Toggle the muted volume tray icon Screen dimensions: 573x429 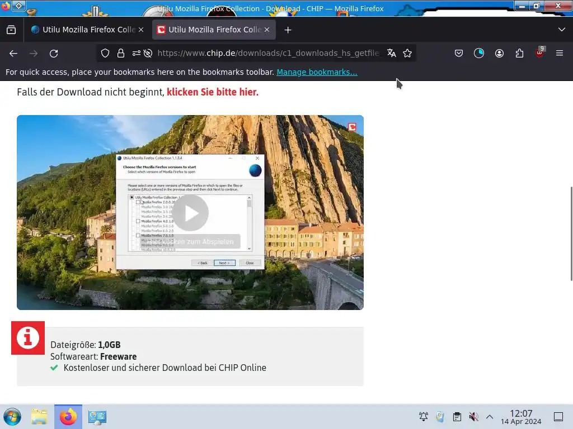pos(473,417)
